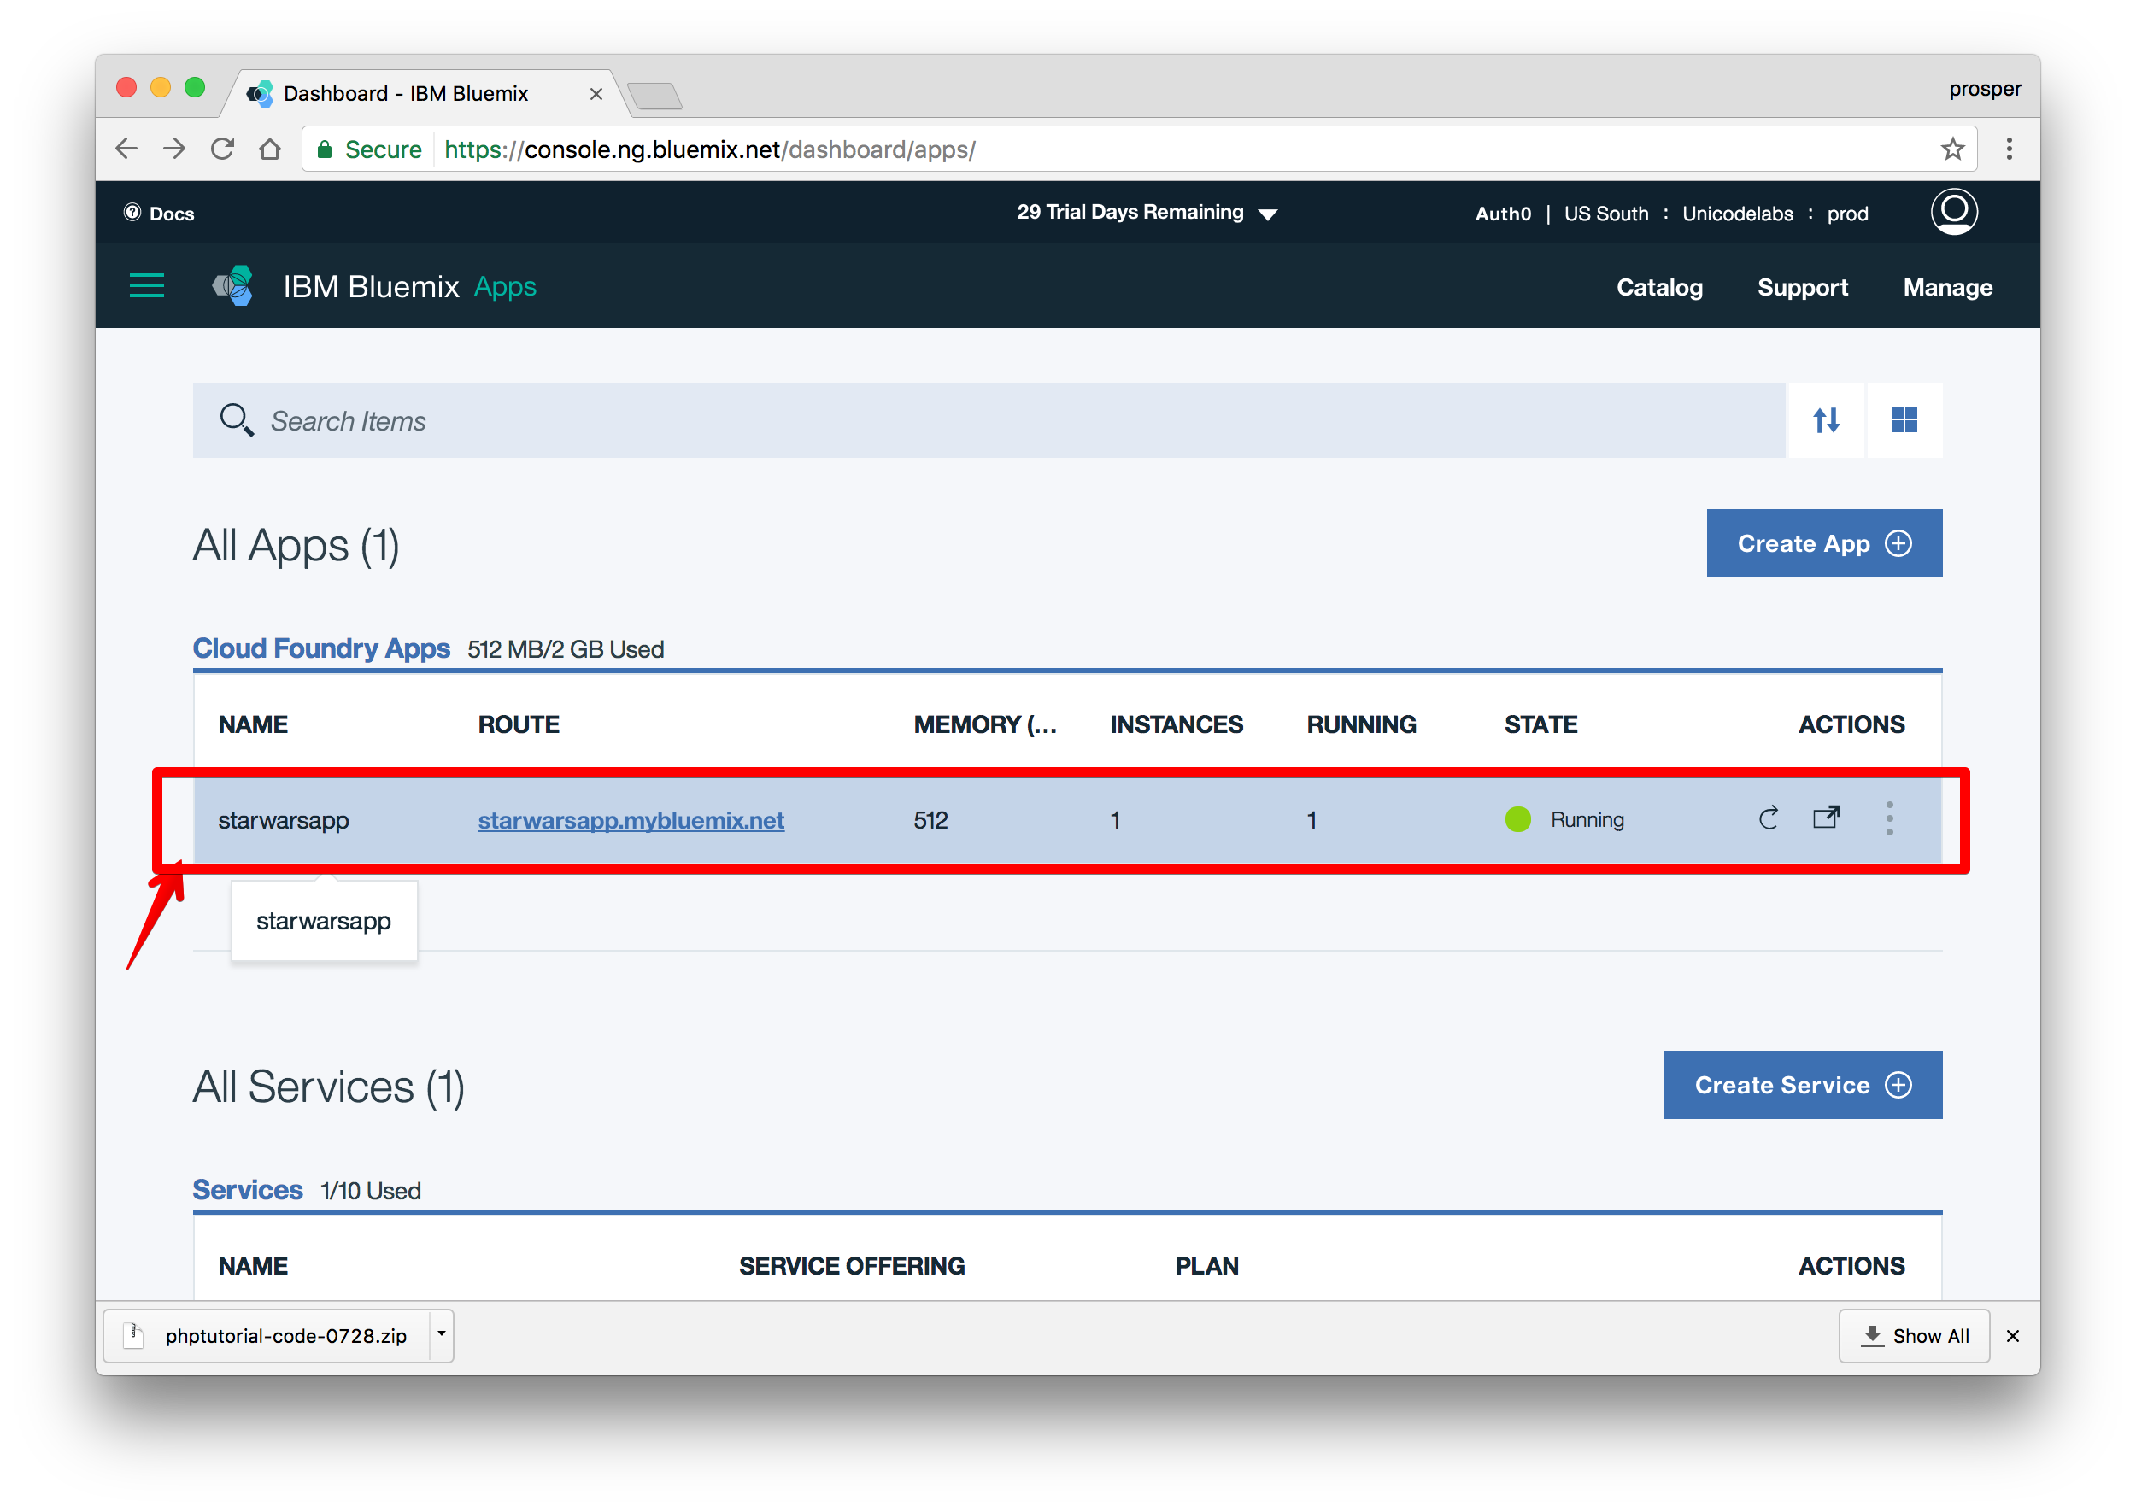The width and height of the screenshot is (2136, 1512).
Task: Go to the browser home page
Action: [x=270, y=149]
